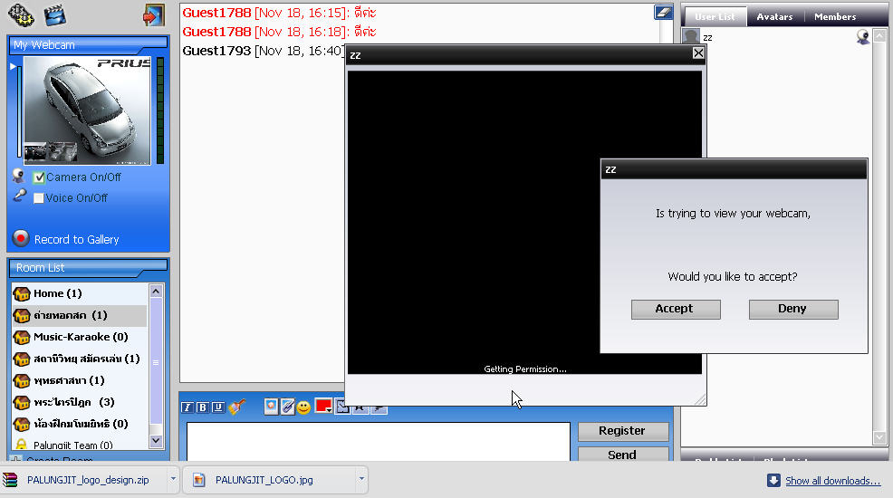This screenshot has height=498, width=893.
Task: Switch to the Avatars tab
Action: click(x=774, y=16)
